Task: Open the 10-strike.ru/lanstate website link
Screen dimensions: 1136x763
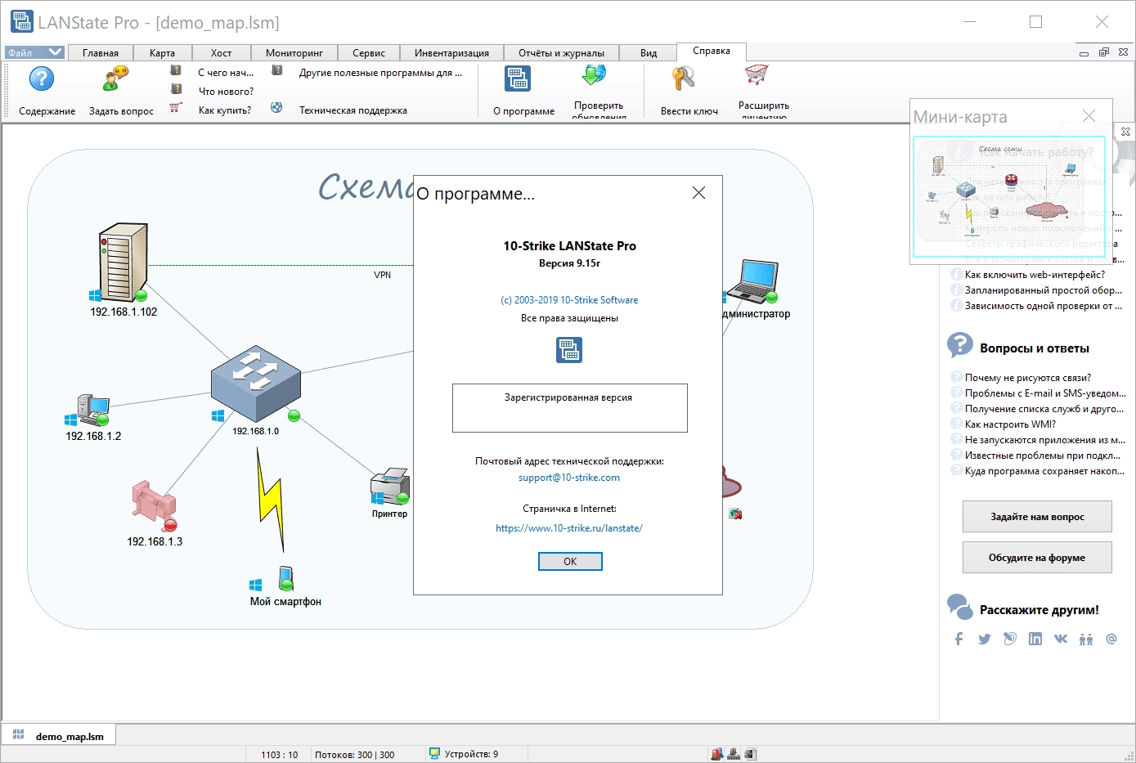Action: coord(569,528)
